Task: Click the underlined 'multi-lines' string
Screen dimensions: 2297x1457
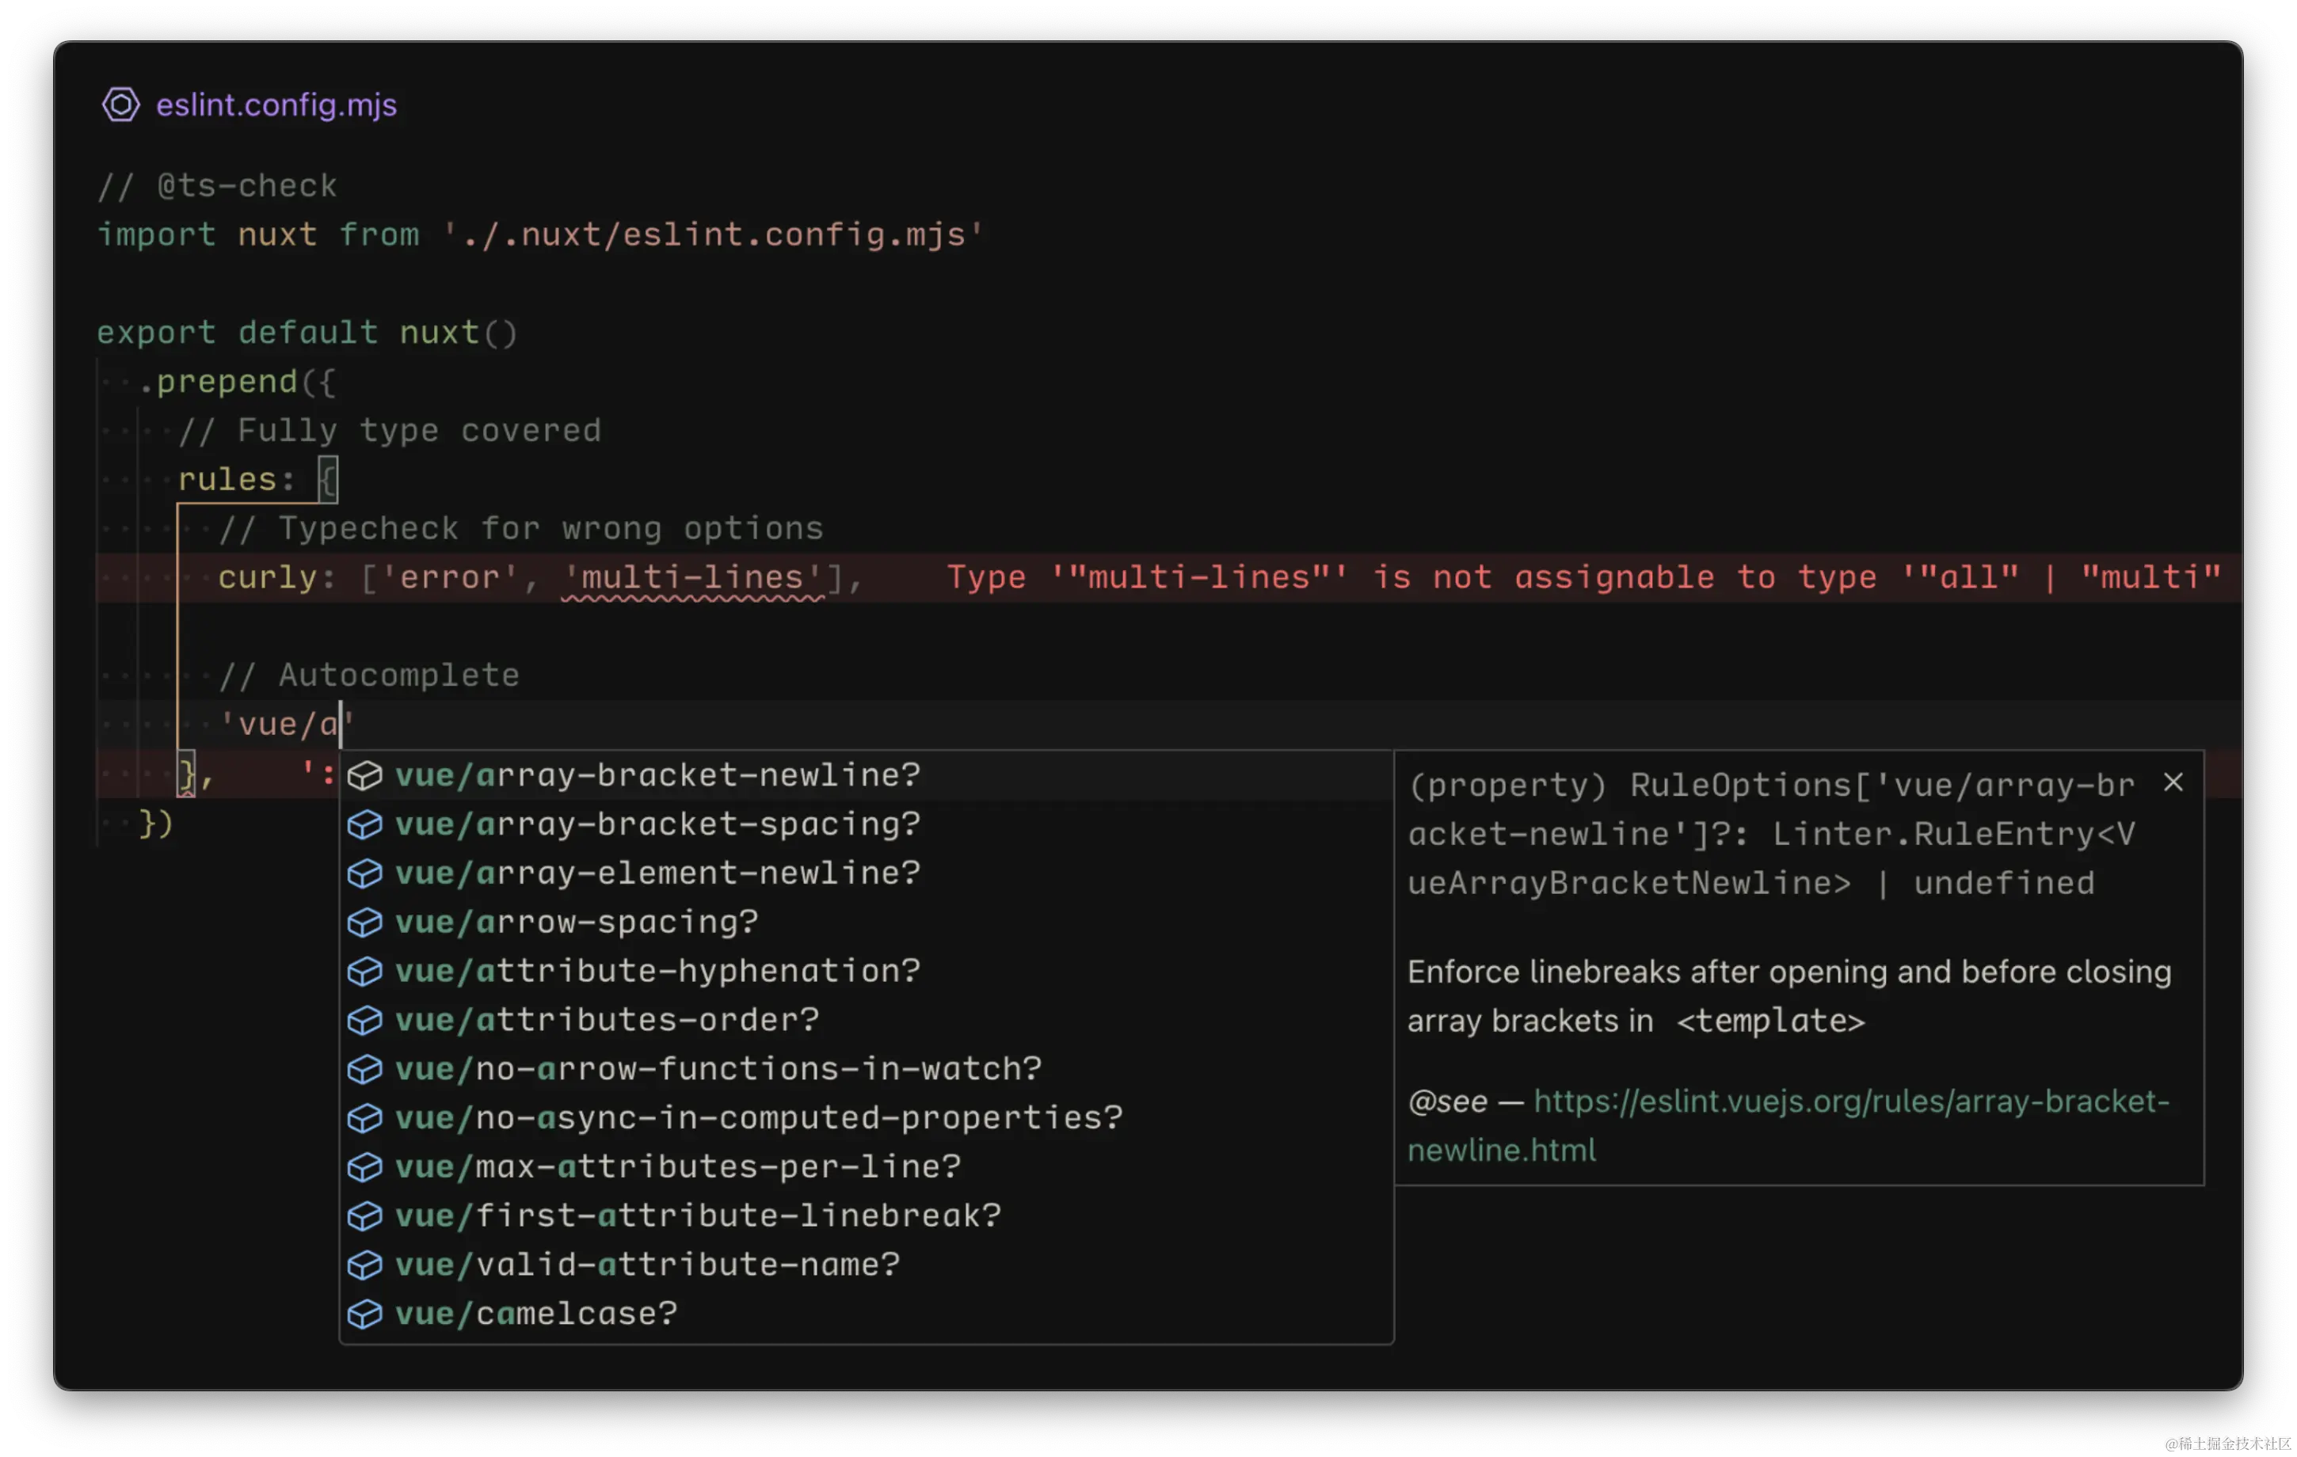Action: pos(692,578)
